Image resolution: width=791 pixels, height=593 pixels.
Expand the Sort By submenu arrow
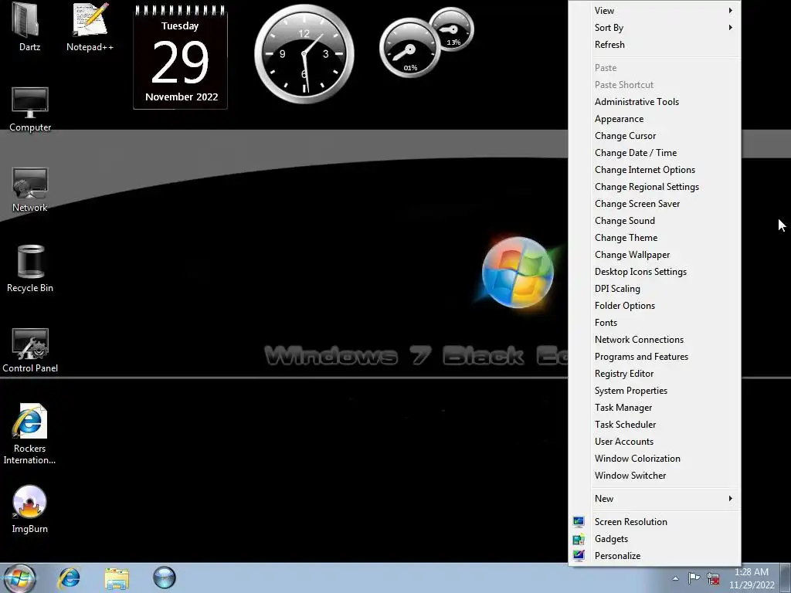click(730, 28)
